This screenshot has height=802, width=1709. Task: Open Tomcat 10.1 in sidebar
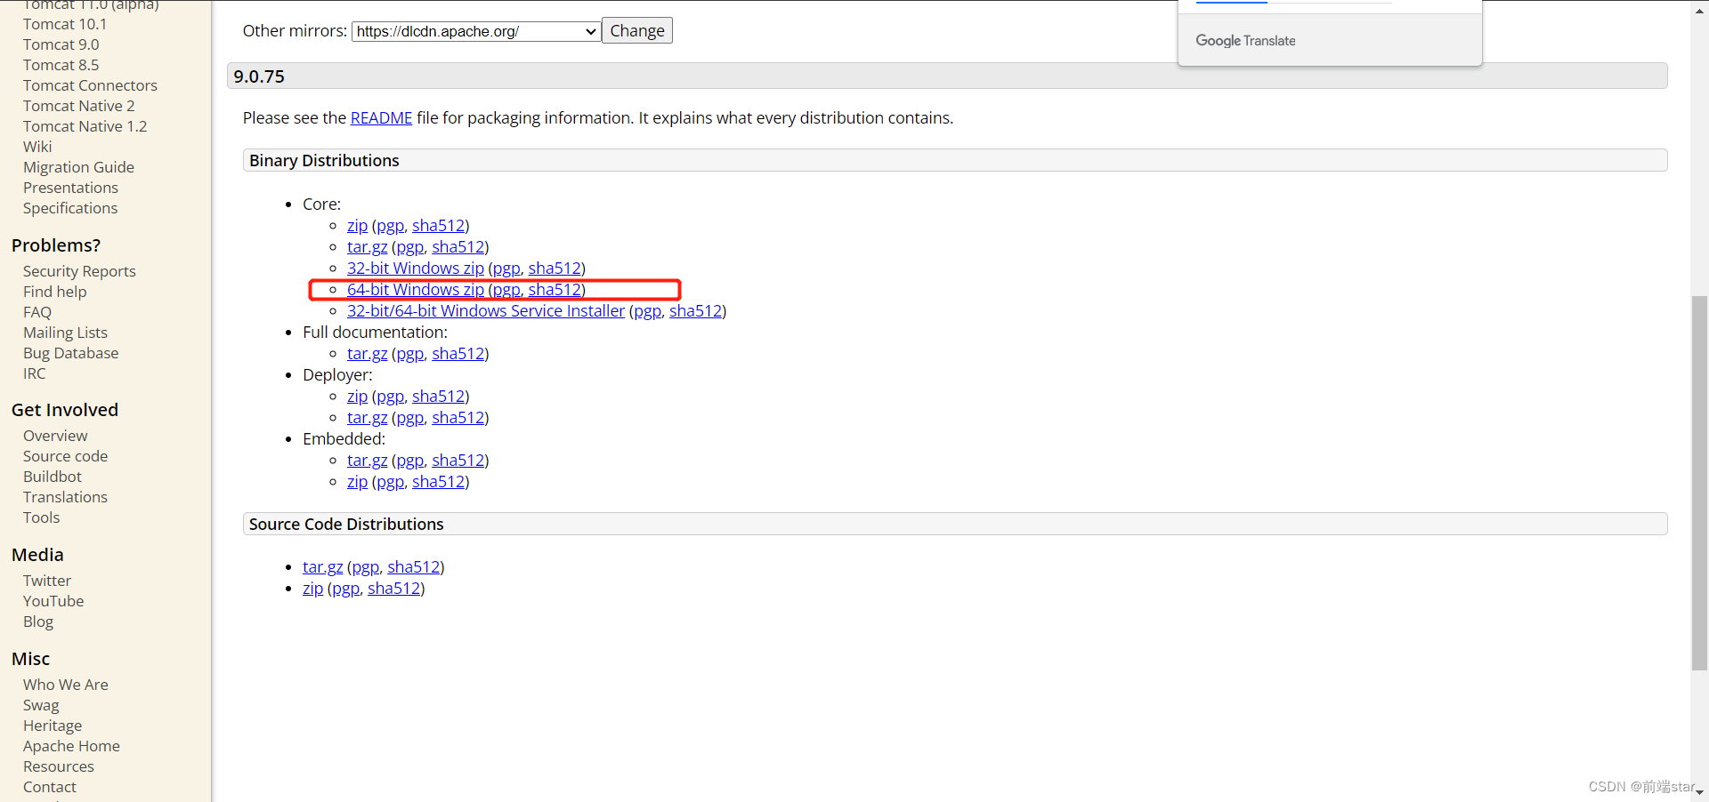pos(65,24)
